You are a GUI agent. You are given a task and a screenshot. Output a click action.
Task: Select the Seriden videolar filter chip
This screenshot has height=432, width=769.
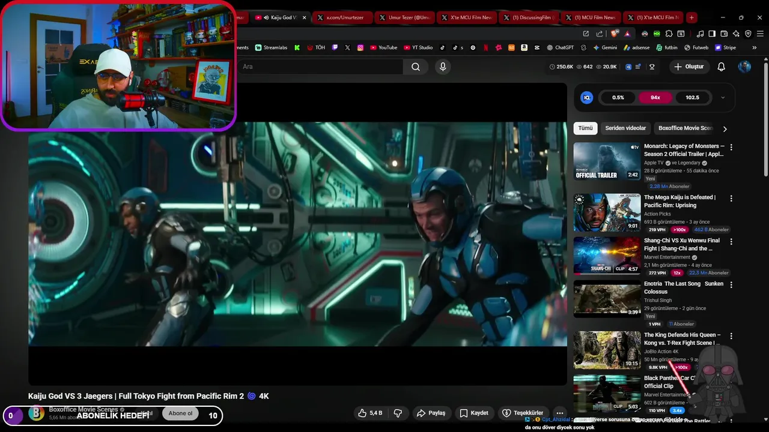point(625,128)
